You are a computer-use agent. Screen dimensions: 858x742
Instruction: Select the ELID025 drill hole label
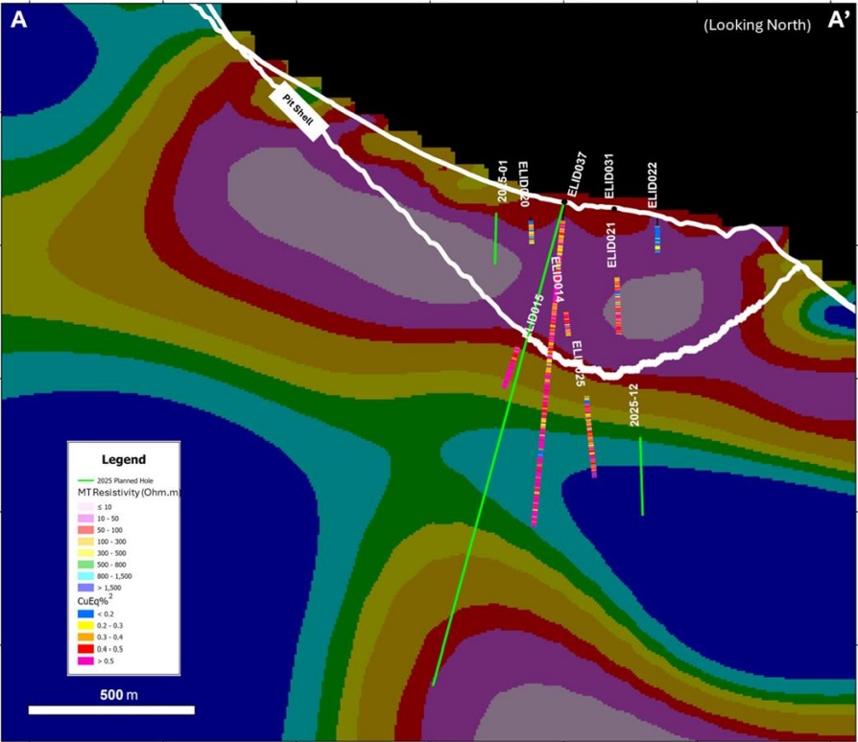point(579,365)
